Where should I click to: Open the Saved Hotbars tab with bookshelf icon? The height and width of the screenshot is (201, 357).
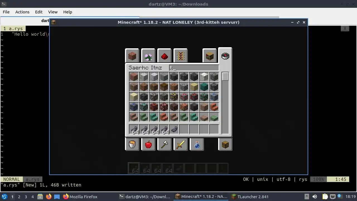pos(209,56)
